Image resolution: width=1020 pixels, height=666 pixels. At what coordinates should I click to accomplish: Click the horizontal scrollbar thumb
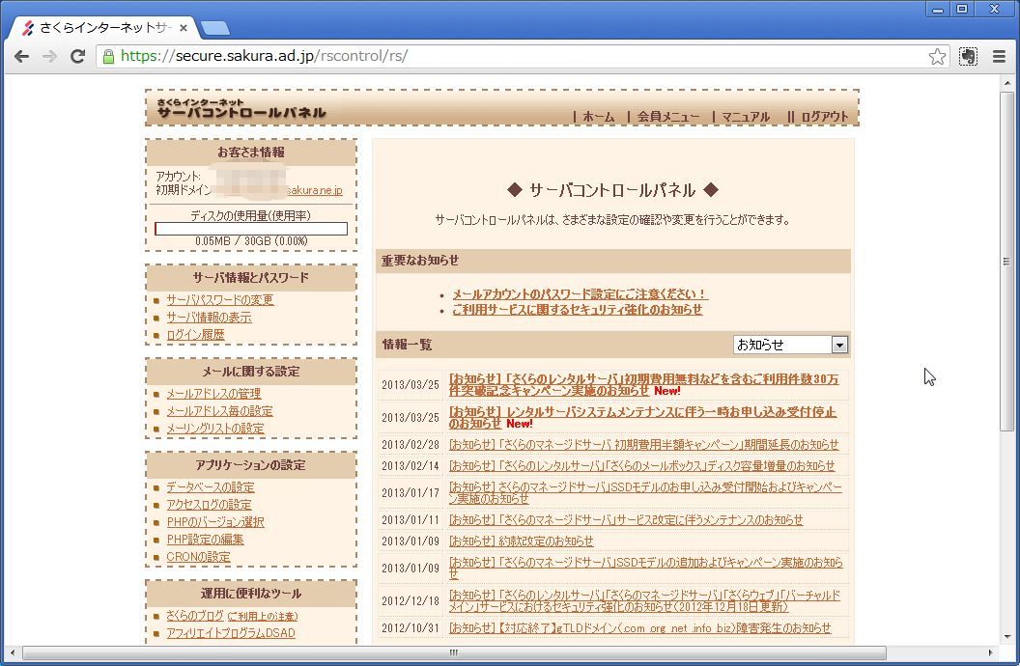(x=454, y=652)
